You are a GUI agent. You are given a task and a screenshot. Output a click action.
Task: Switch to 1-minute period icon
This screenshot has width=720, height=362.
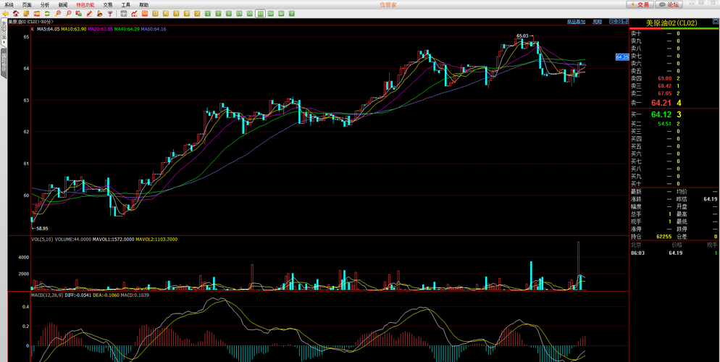[208, 14]
